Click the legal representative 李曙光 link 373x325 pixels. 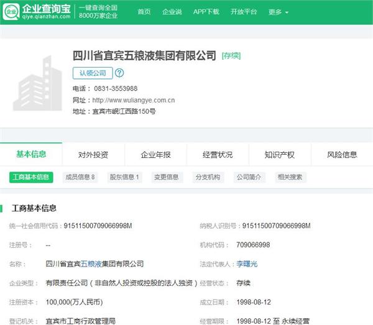pos(247,264)
